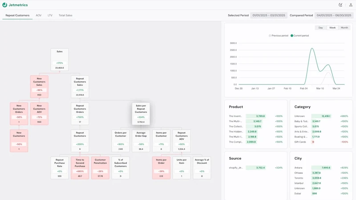Select the New Customers Sales node

point(39,87)
